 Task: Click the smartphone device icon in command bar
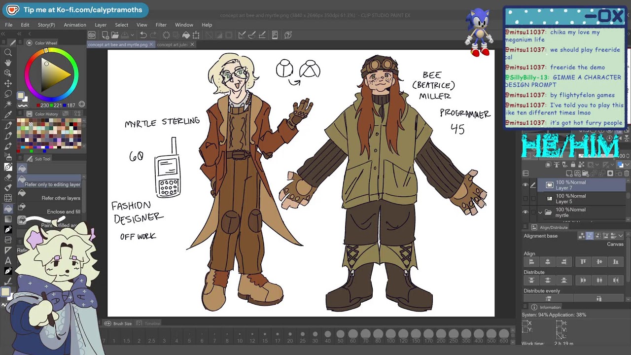coord(275,35)
